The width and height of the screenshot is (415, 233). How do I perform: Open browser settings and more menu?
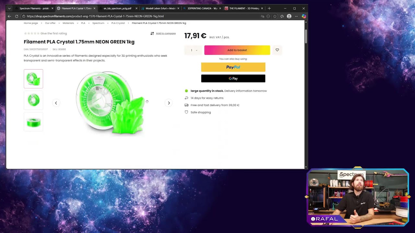[x=296, y=16]
